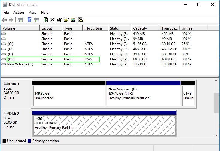
Task: Click the 390.63 GB capacity cell
Action: (141, 54)
